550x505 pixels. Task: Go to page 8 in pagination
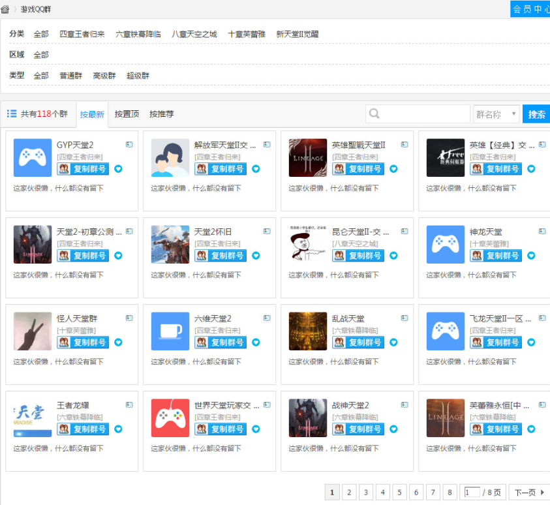pyautogui.click(x=450, y=493)
